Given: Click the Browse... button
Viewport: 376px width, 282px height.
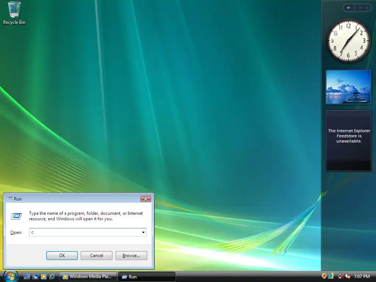Looking at the screenshot, I should pos(131,256).
